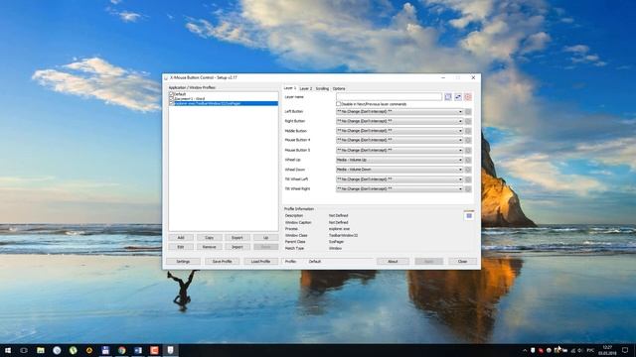Select the Document1 - Word profile row
The height and width of the screenshot is (357, 636).
pos(224,99)
